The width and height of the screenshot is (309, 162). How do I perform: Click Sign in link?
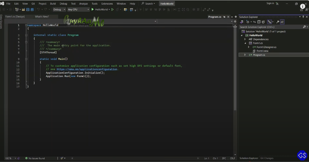click(270, 3)
